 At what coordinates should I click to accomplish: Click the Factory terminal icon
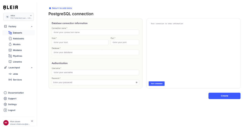pos(6,26)
